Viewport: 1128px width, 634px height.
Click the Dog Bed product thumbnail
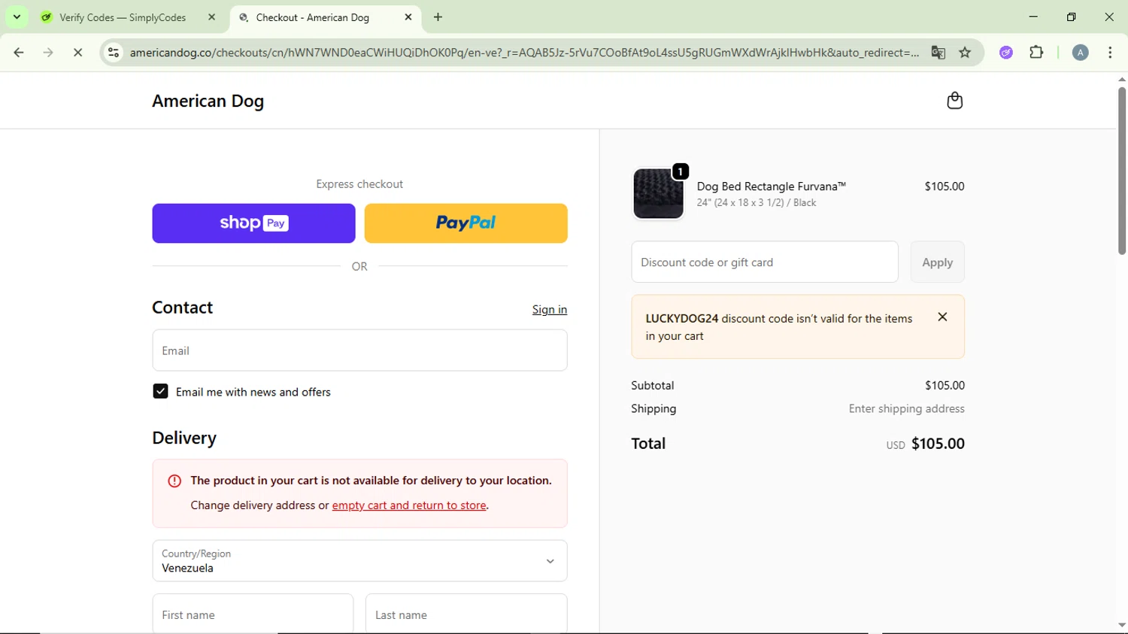(x=658, y=194)
